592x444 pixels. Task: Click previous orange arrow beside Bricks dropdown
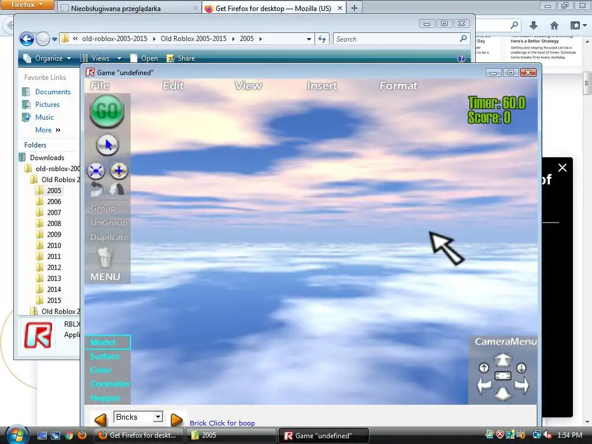(x=101, y=420)
